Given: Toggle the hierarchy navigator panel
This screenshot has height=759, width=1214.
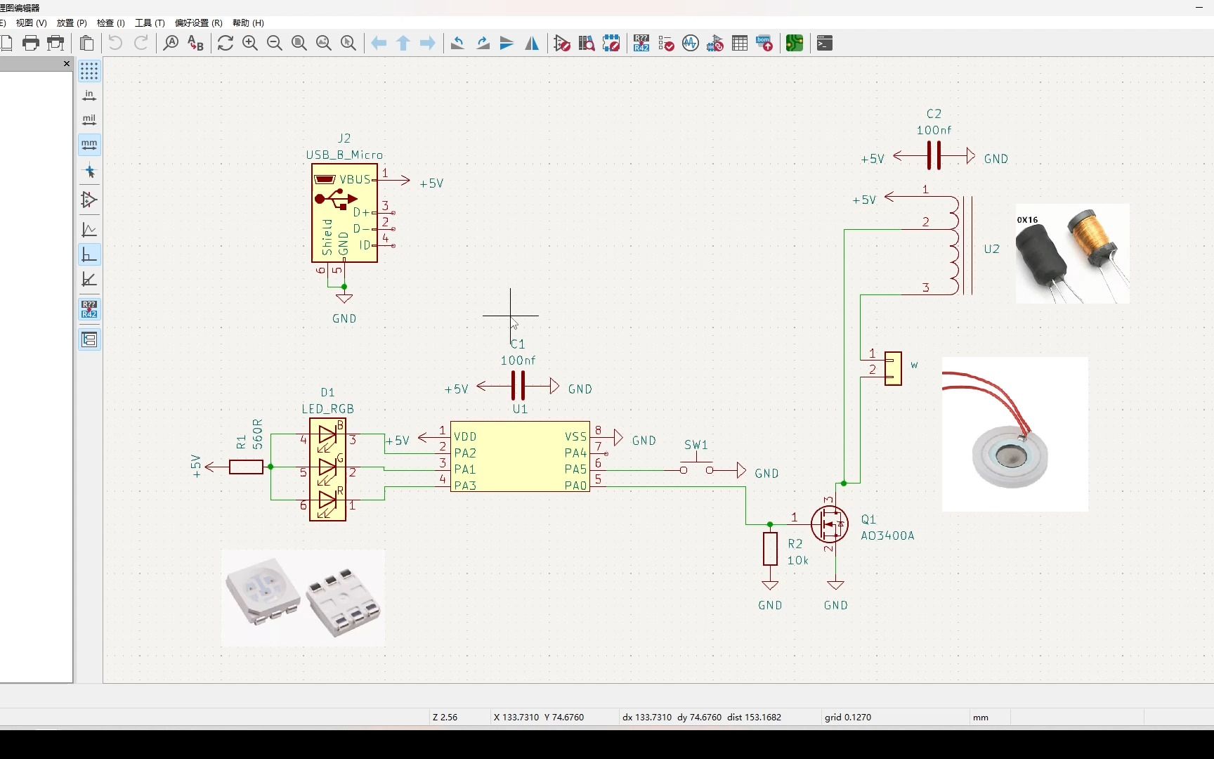Looking at the screenshot, I should tap(89, 340).
